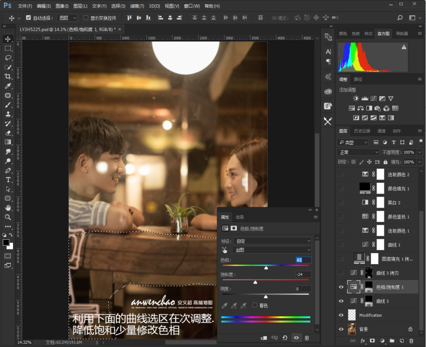Select the Gradient tool
Image resolution: width=426 pixels, height=347 pixels.
pyautogui.click(x=8, y=142)
